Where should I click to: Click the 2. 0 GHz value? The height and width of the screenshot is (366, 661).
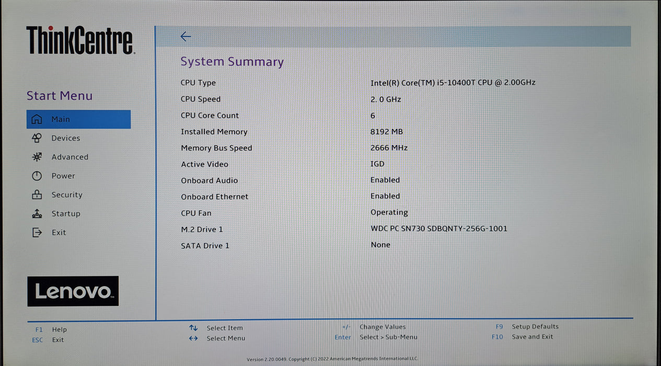pos(386,99)
